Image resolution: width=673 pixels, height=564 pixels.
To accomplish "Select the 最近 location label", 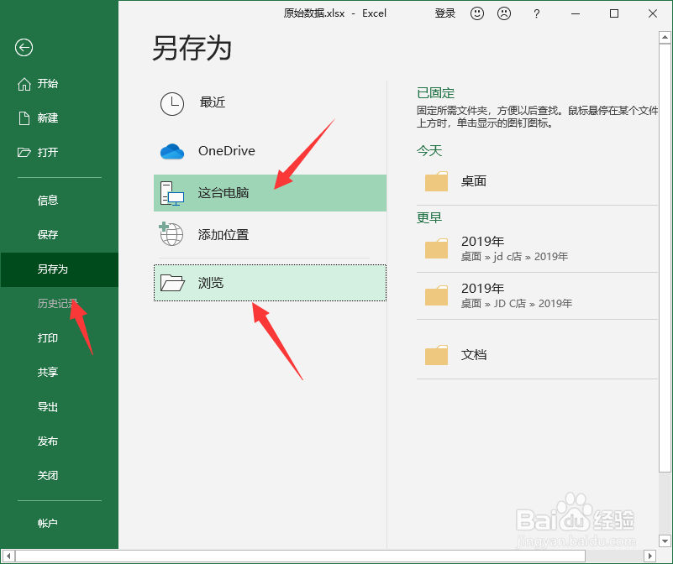I will click(x=213, y=102).
